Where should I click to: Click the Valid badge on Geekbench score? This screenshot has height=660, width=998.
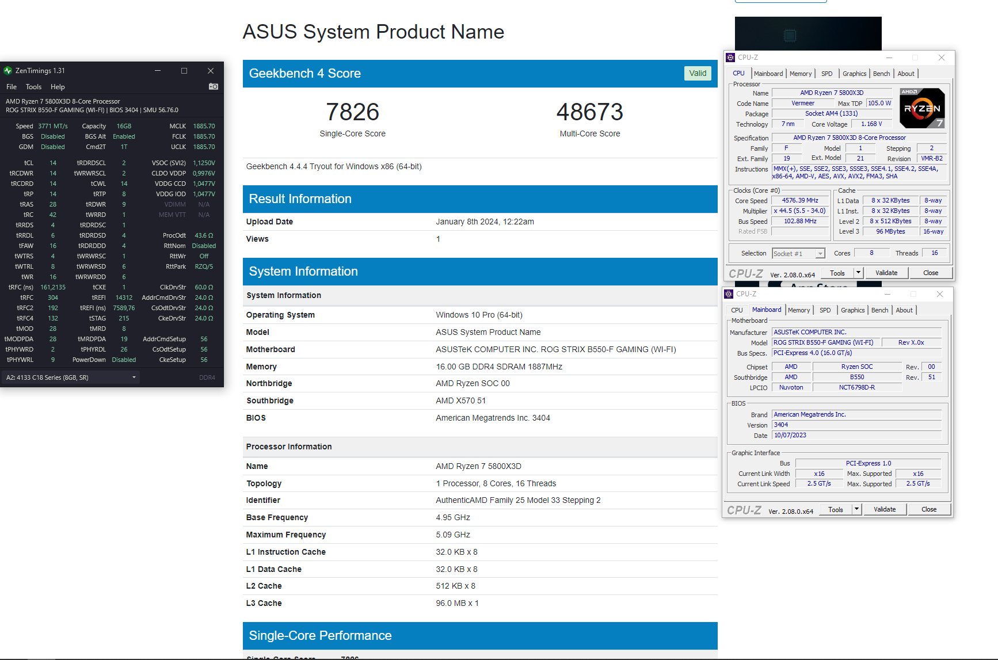pyautogui.click(x=698, y=73)
